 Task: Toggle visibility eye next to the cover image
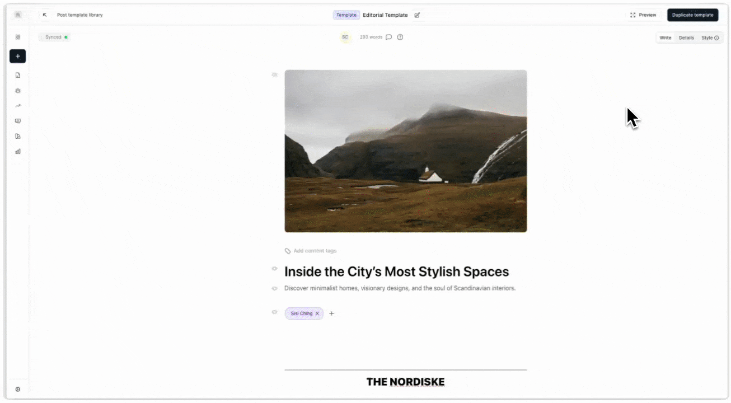[x=274, y=74]
